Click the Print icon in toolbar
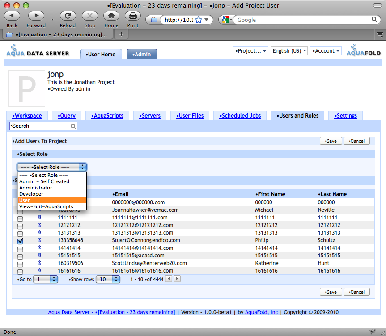386x336 pixels. [133, 16]
